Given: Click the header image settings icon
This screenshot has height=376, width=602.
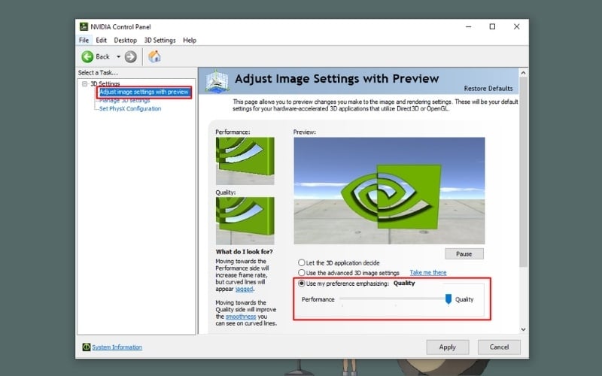Looking at the screenshot, I should [x=217, y=80].
